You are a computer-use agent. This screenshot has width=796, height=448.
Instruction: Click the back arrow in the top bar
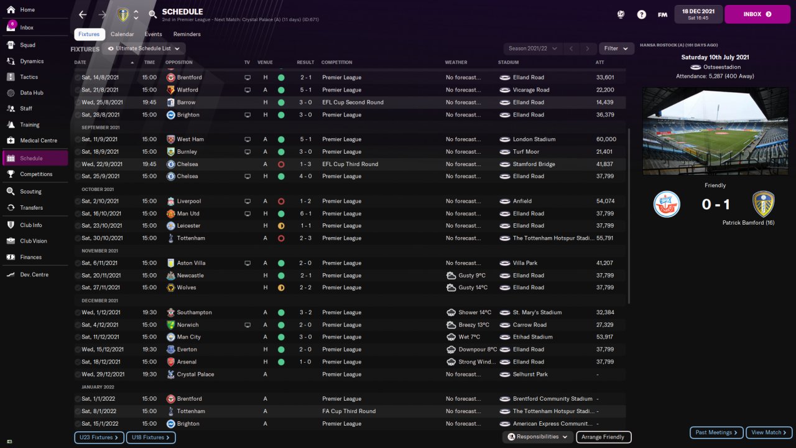click(x=83, y=14)
